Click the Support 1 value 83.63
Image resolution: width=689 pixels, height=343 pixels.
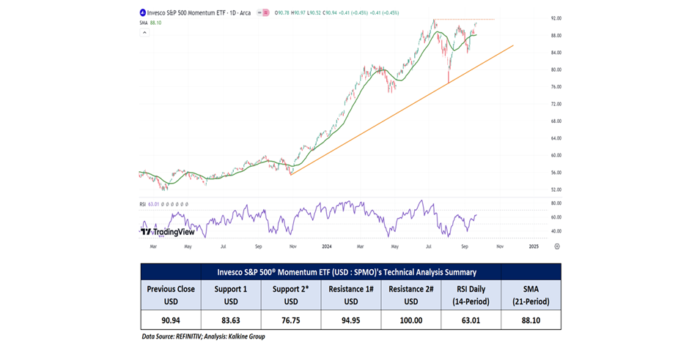(231, 320)
